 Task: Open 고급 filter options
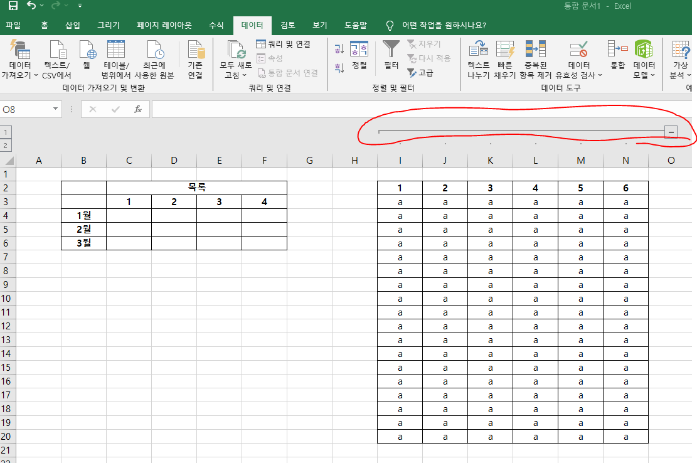(x=420, y=72)
